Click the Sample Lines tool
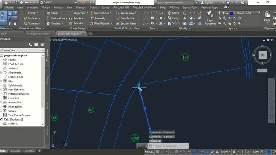The image size is (276, 155). [126, 18]
